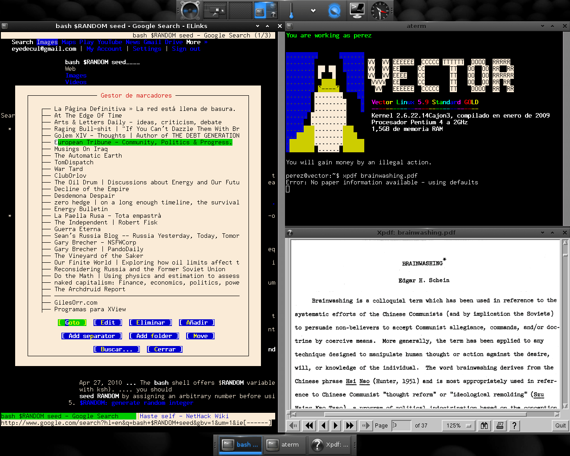Select the 'Musings On Iraq' bookmark

click(x=81, y=149)
